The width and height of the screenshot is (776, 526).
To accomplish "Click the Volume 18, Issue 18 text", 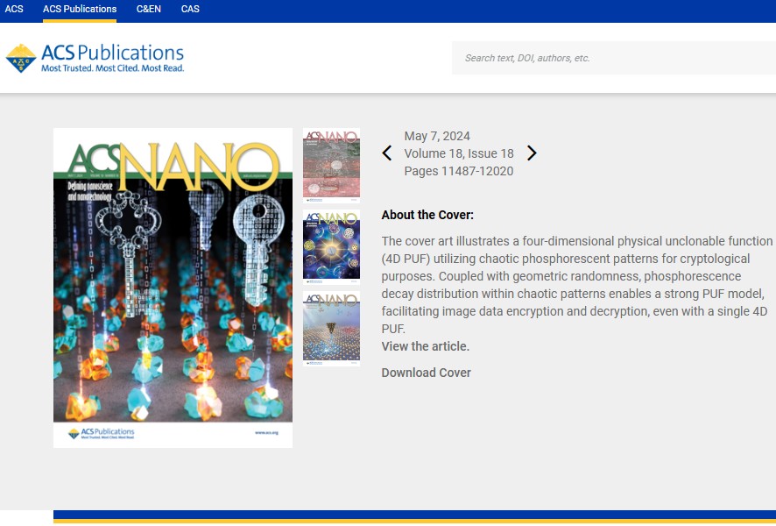I will (459, 153).
